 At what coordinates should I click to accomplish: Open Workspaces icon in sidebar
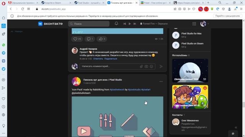point(3,26)
